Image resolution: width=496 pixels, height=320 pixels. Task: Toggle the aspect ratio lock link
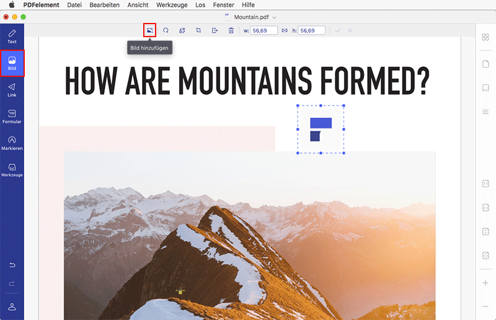[285, 30]
